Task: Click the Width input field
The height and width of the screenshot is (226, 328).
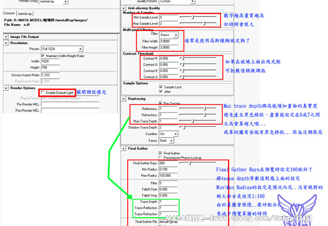Action: (51, 61)
